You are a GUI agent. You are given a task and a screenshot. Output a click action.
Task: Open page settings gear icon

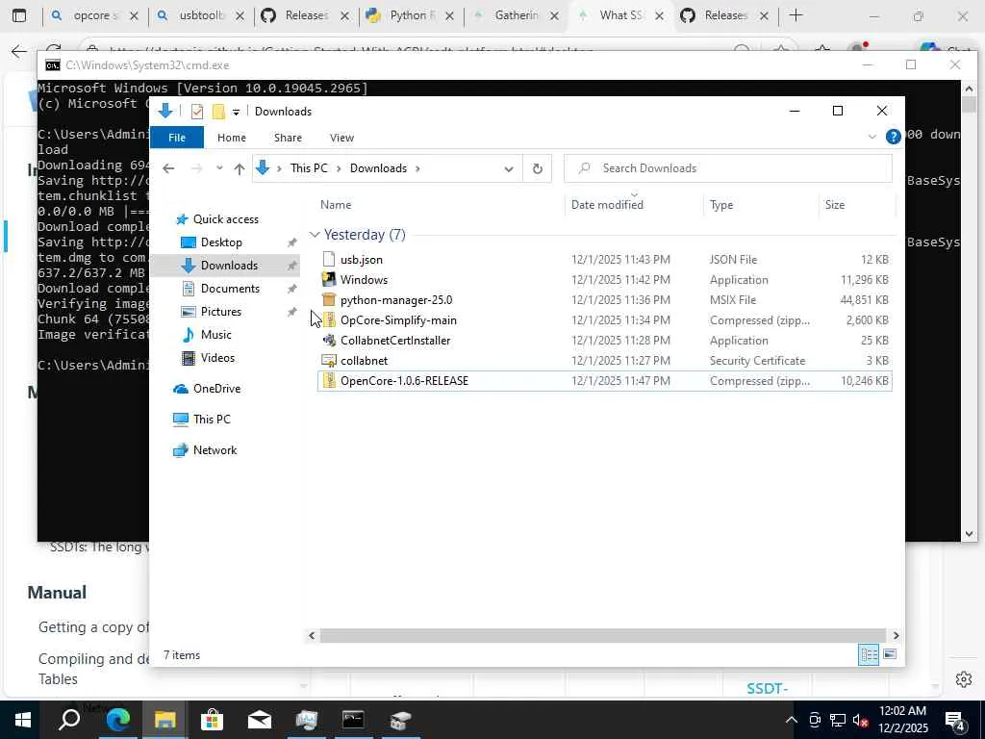964,679
